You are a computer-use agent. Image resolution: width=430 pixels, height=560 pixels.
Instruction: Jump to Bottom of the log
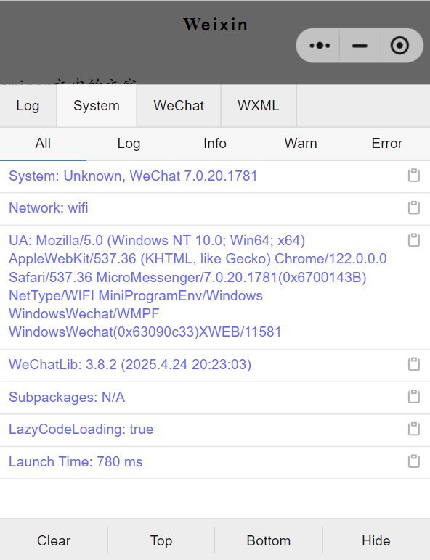click(268, 540)
